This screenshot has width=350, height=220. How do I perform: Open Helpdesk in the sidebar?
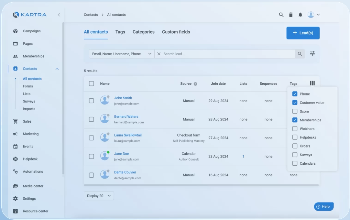pyautogui.click(x=30, y=159)
